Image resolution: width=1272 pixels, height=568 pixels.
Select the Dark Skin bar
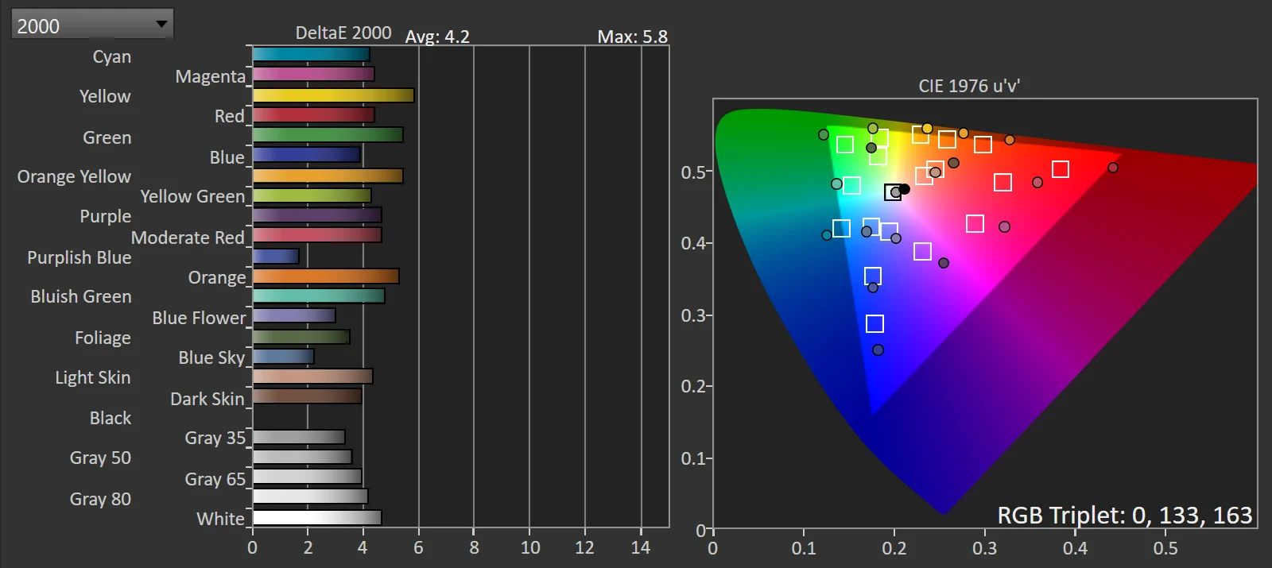[307, 396]
